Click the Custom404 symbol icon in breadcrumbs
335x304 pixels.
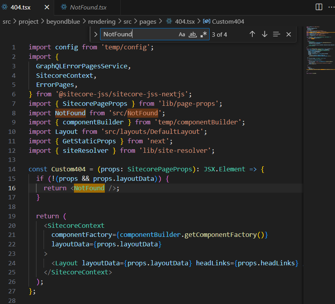pyautogui.click(x=206, y=22)
